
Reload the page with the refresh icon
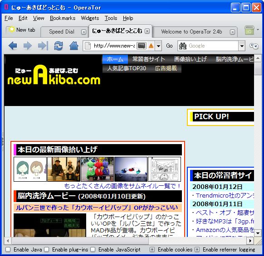pyautogui.click(x=59, y=46)
